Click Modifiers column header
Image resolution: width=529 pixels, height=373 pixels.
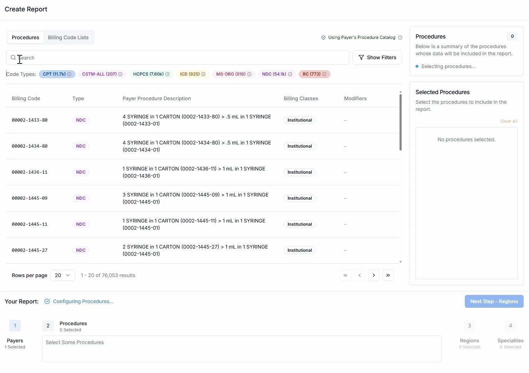[355, 98]
